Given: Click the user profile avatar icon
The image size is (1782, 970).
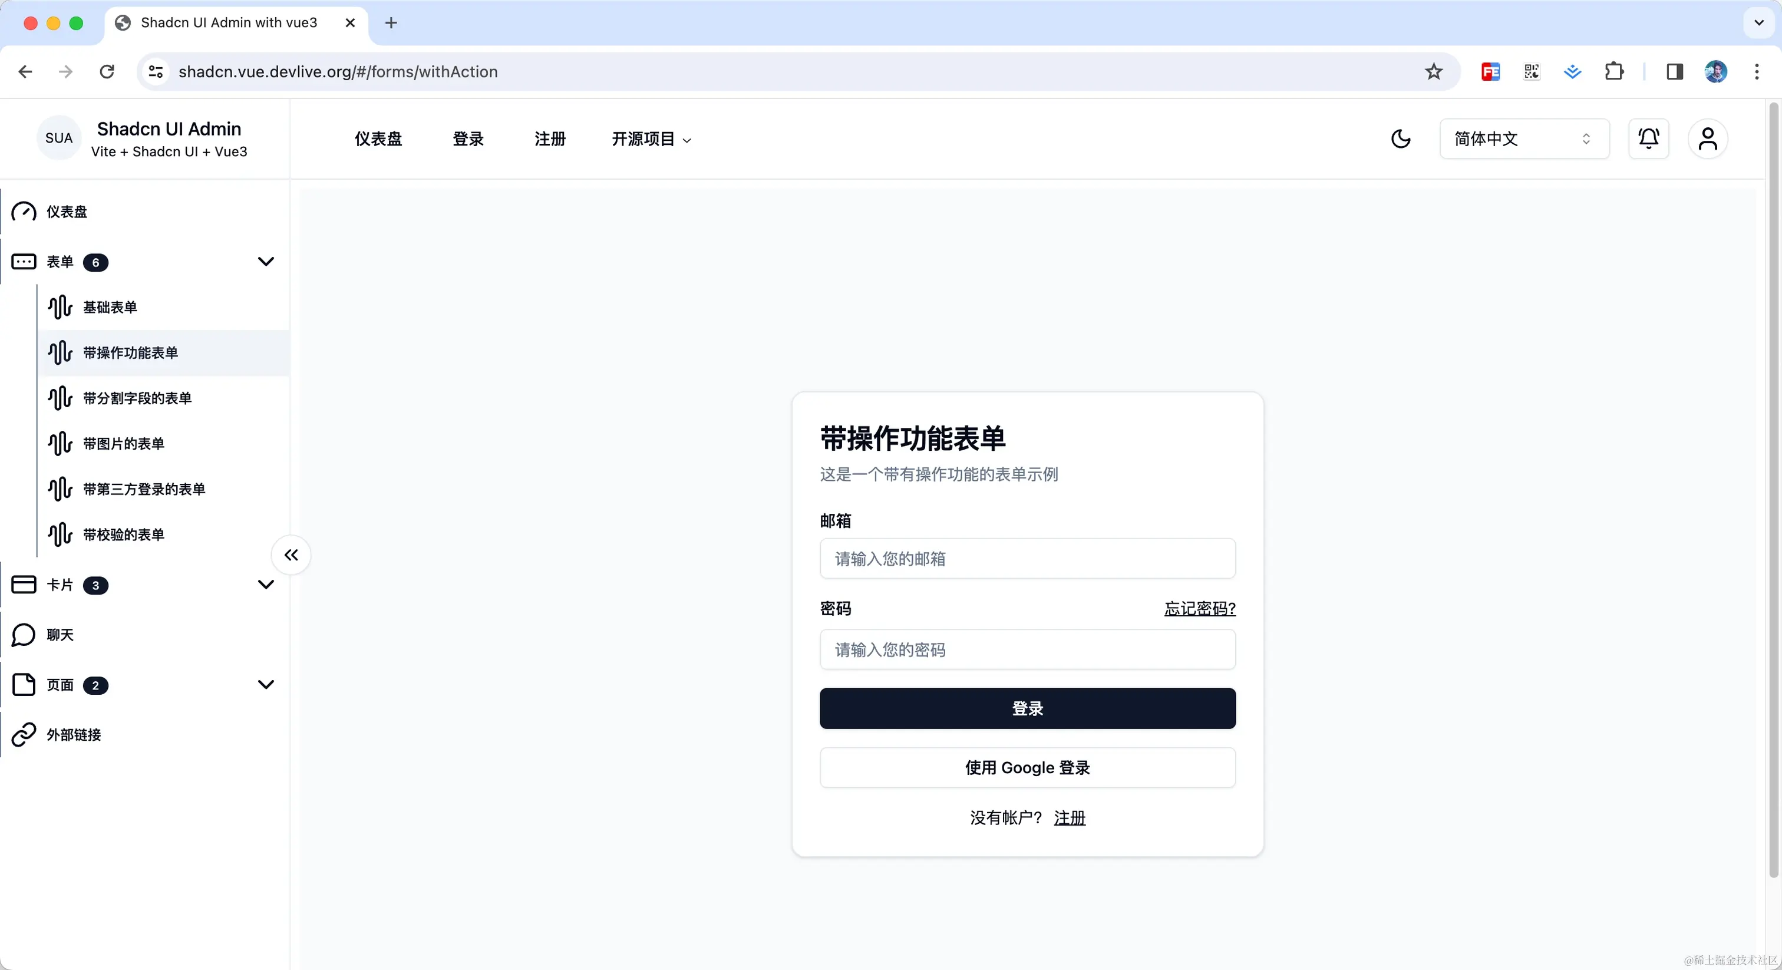Looking at the screenshot, I should (1707, 138).
